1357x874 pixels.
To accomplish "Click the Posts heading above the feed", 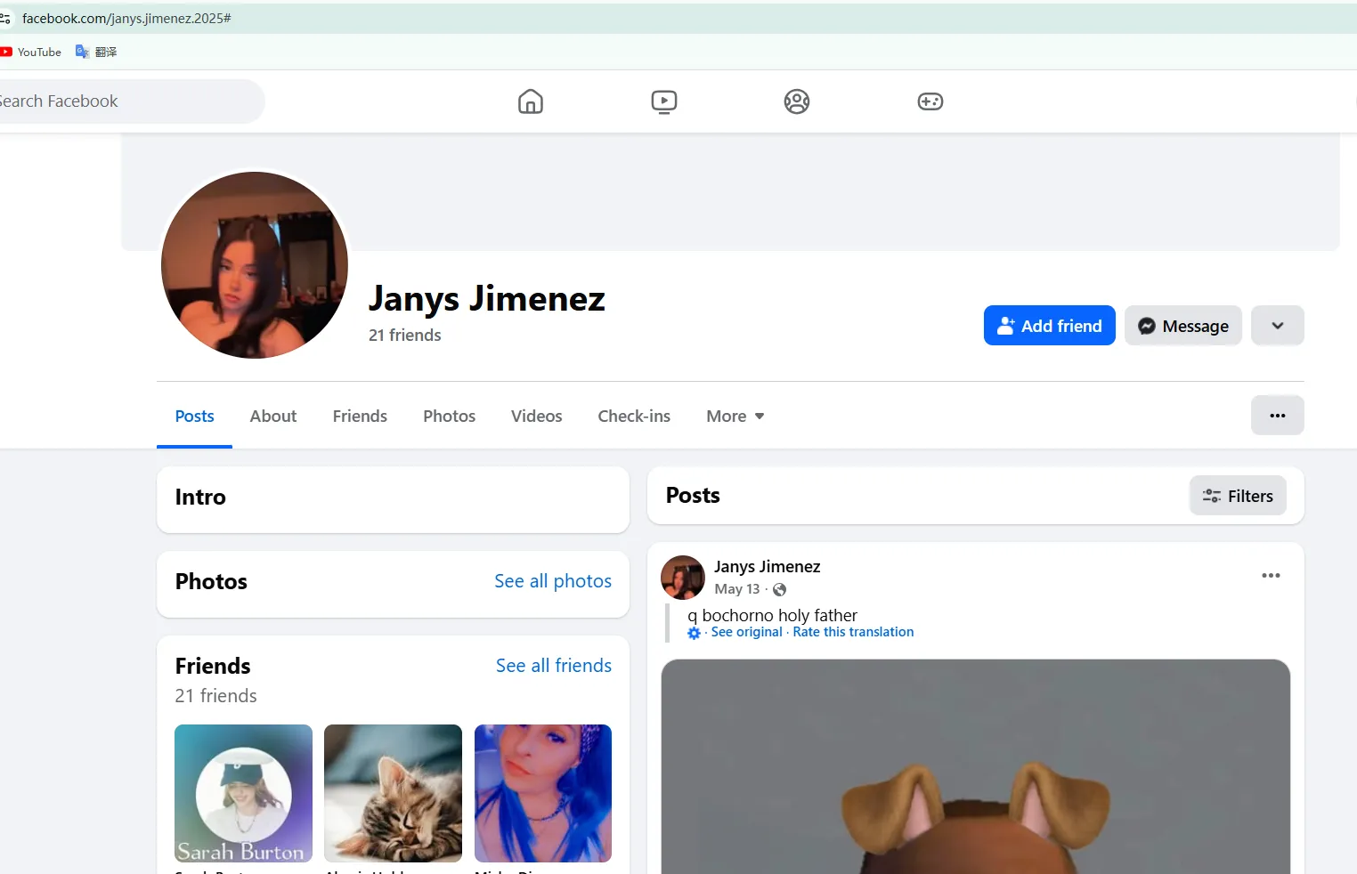I will (693, 496).
